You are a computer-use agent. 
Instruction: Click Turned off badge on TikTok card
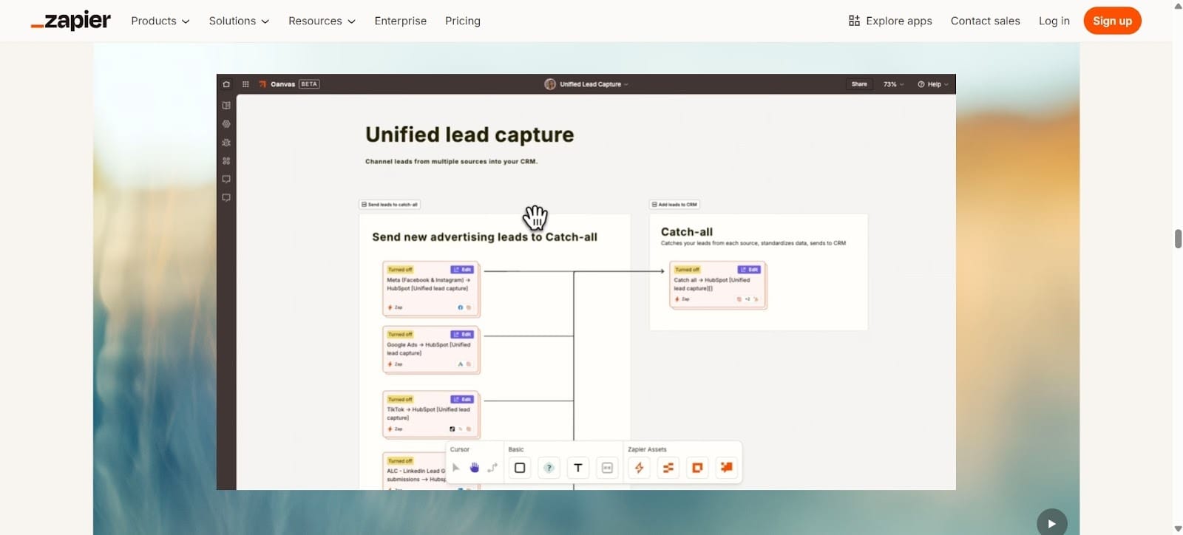coord(400,400)
